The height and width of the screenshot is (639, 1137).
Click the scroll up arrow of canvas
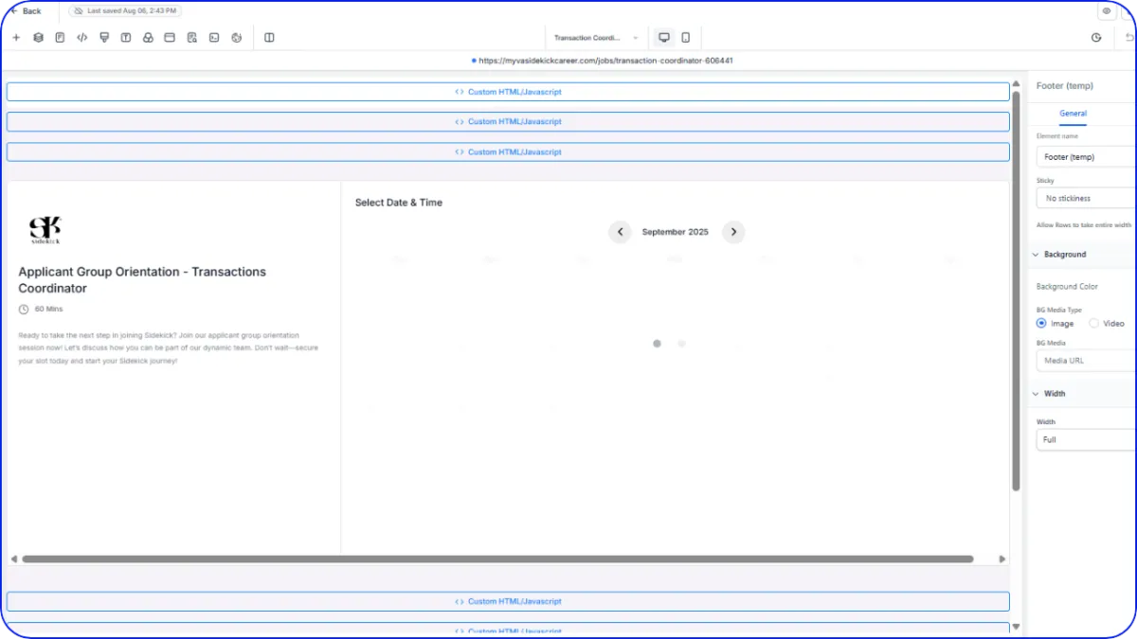click(1016, 83)
